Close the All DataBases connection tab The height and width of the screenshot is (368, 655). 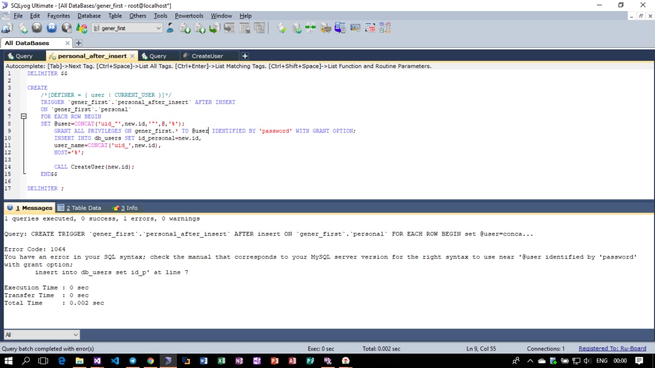click(67, 43)
